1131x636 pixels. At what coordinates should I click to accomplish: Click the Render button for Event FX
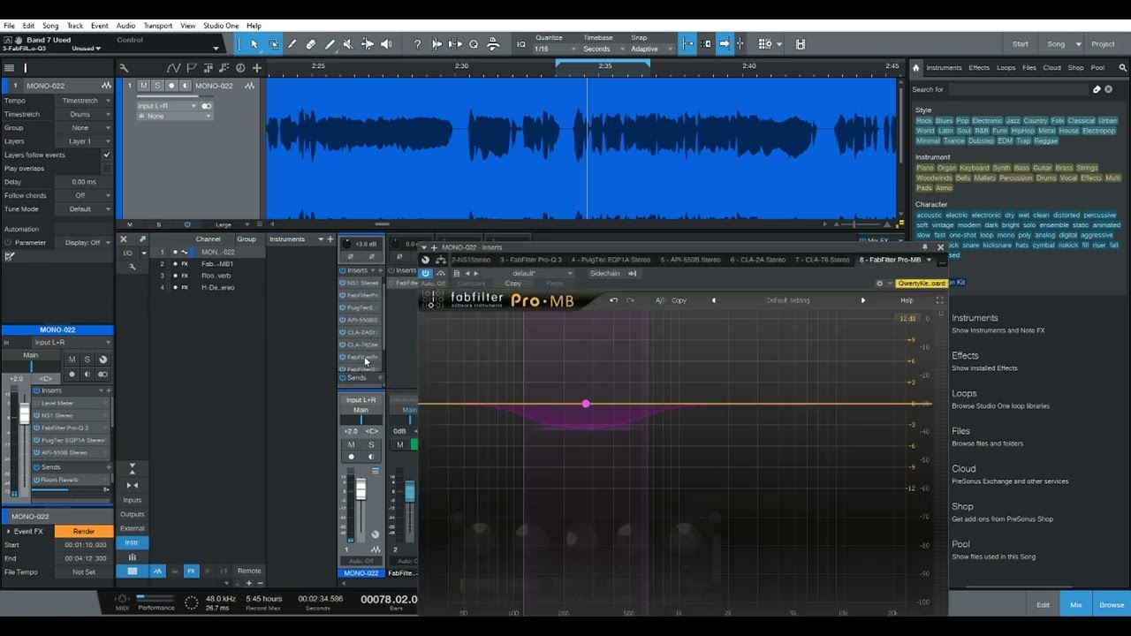(x=84, y=531)
